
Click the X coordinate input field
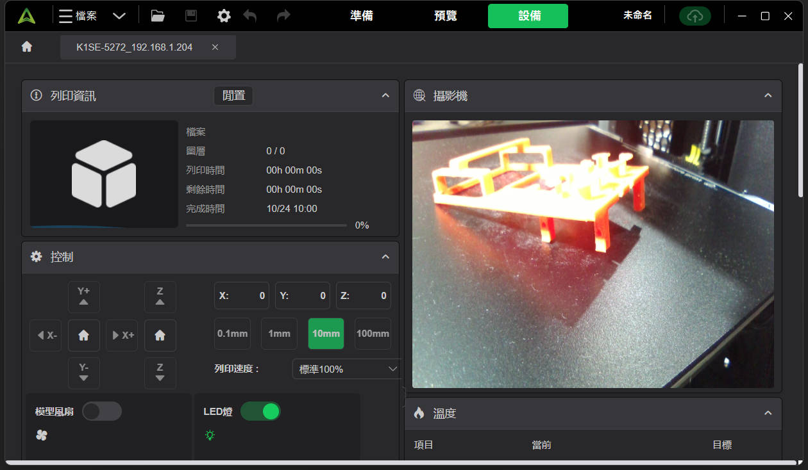click(242, 296)
